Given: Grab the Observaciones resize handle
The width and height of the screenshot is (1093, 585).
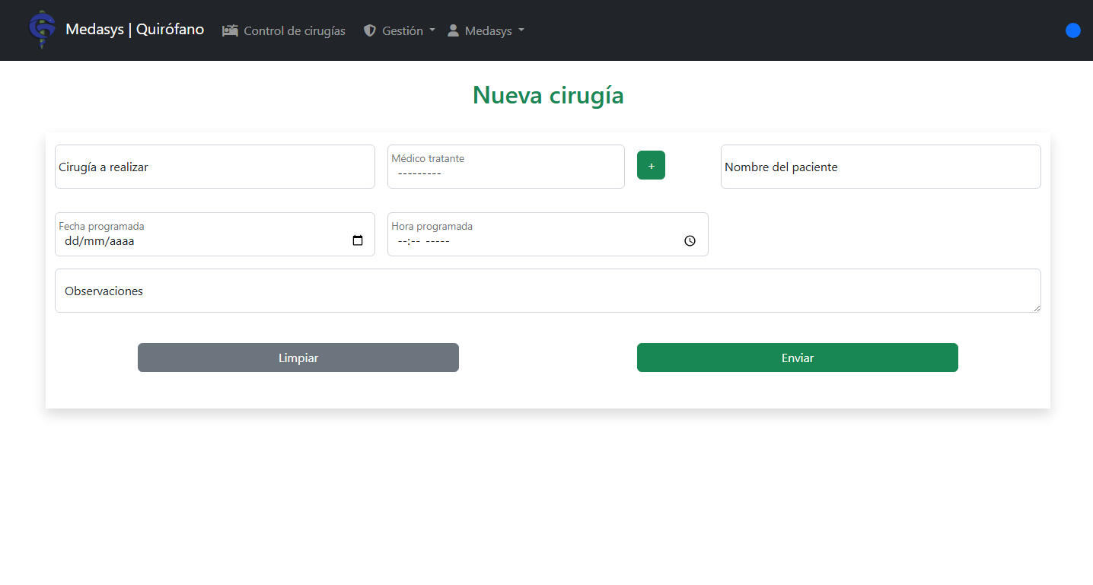Looking at the screenshot, I should 1036,307.
